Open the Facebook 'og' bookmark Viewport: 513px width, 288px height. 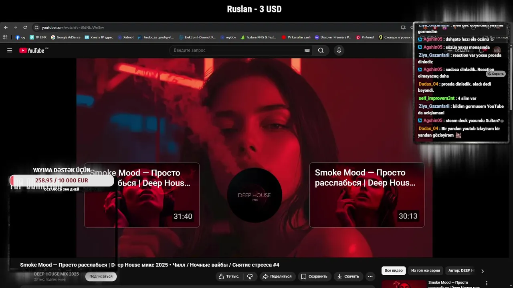pyautogui.click(x=20, y=37)
